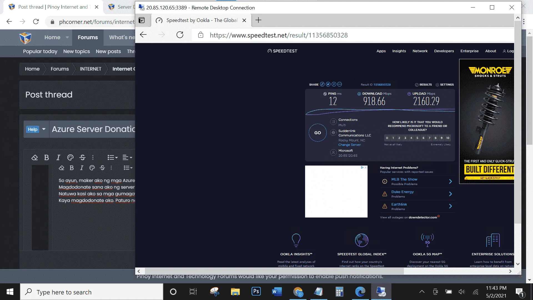533x300 pixels.
Task: Click the remote desktop horizontal scrollbar
Action: tap(274, 271)
